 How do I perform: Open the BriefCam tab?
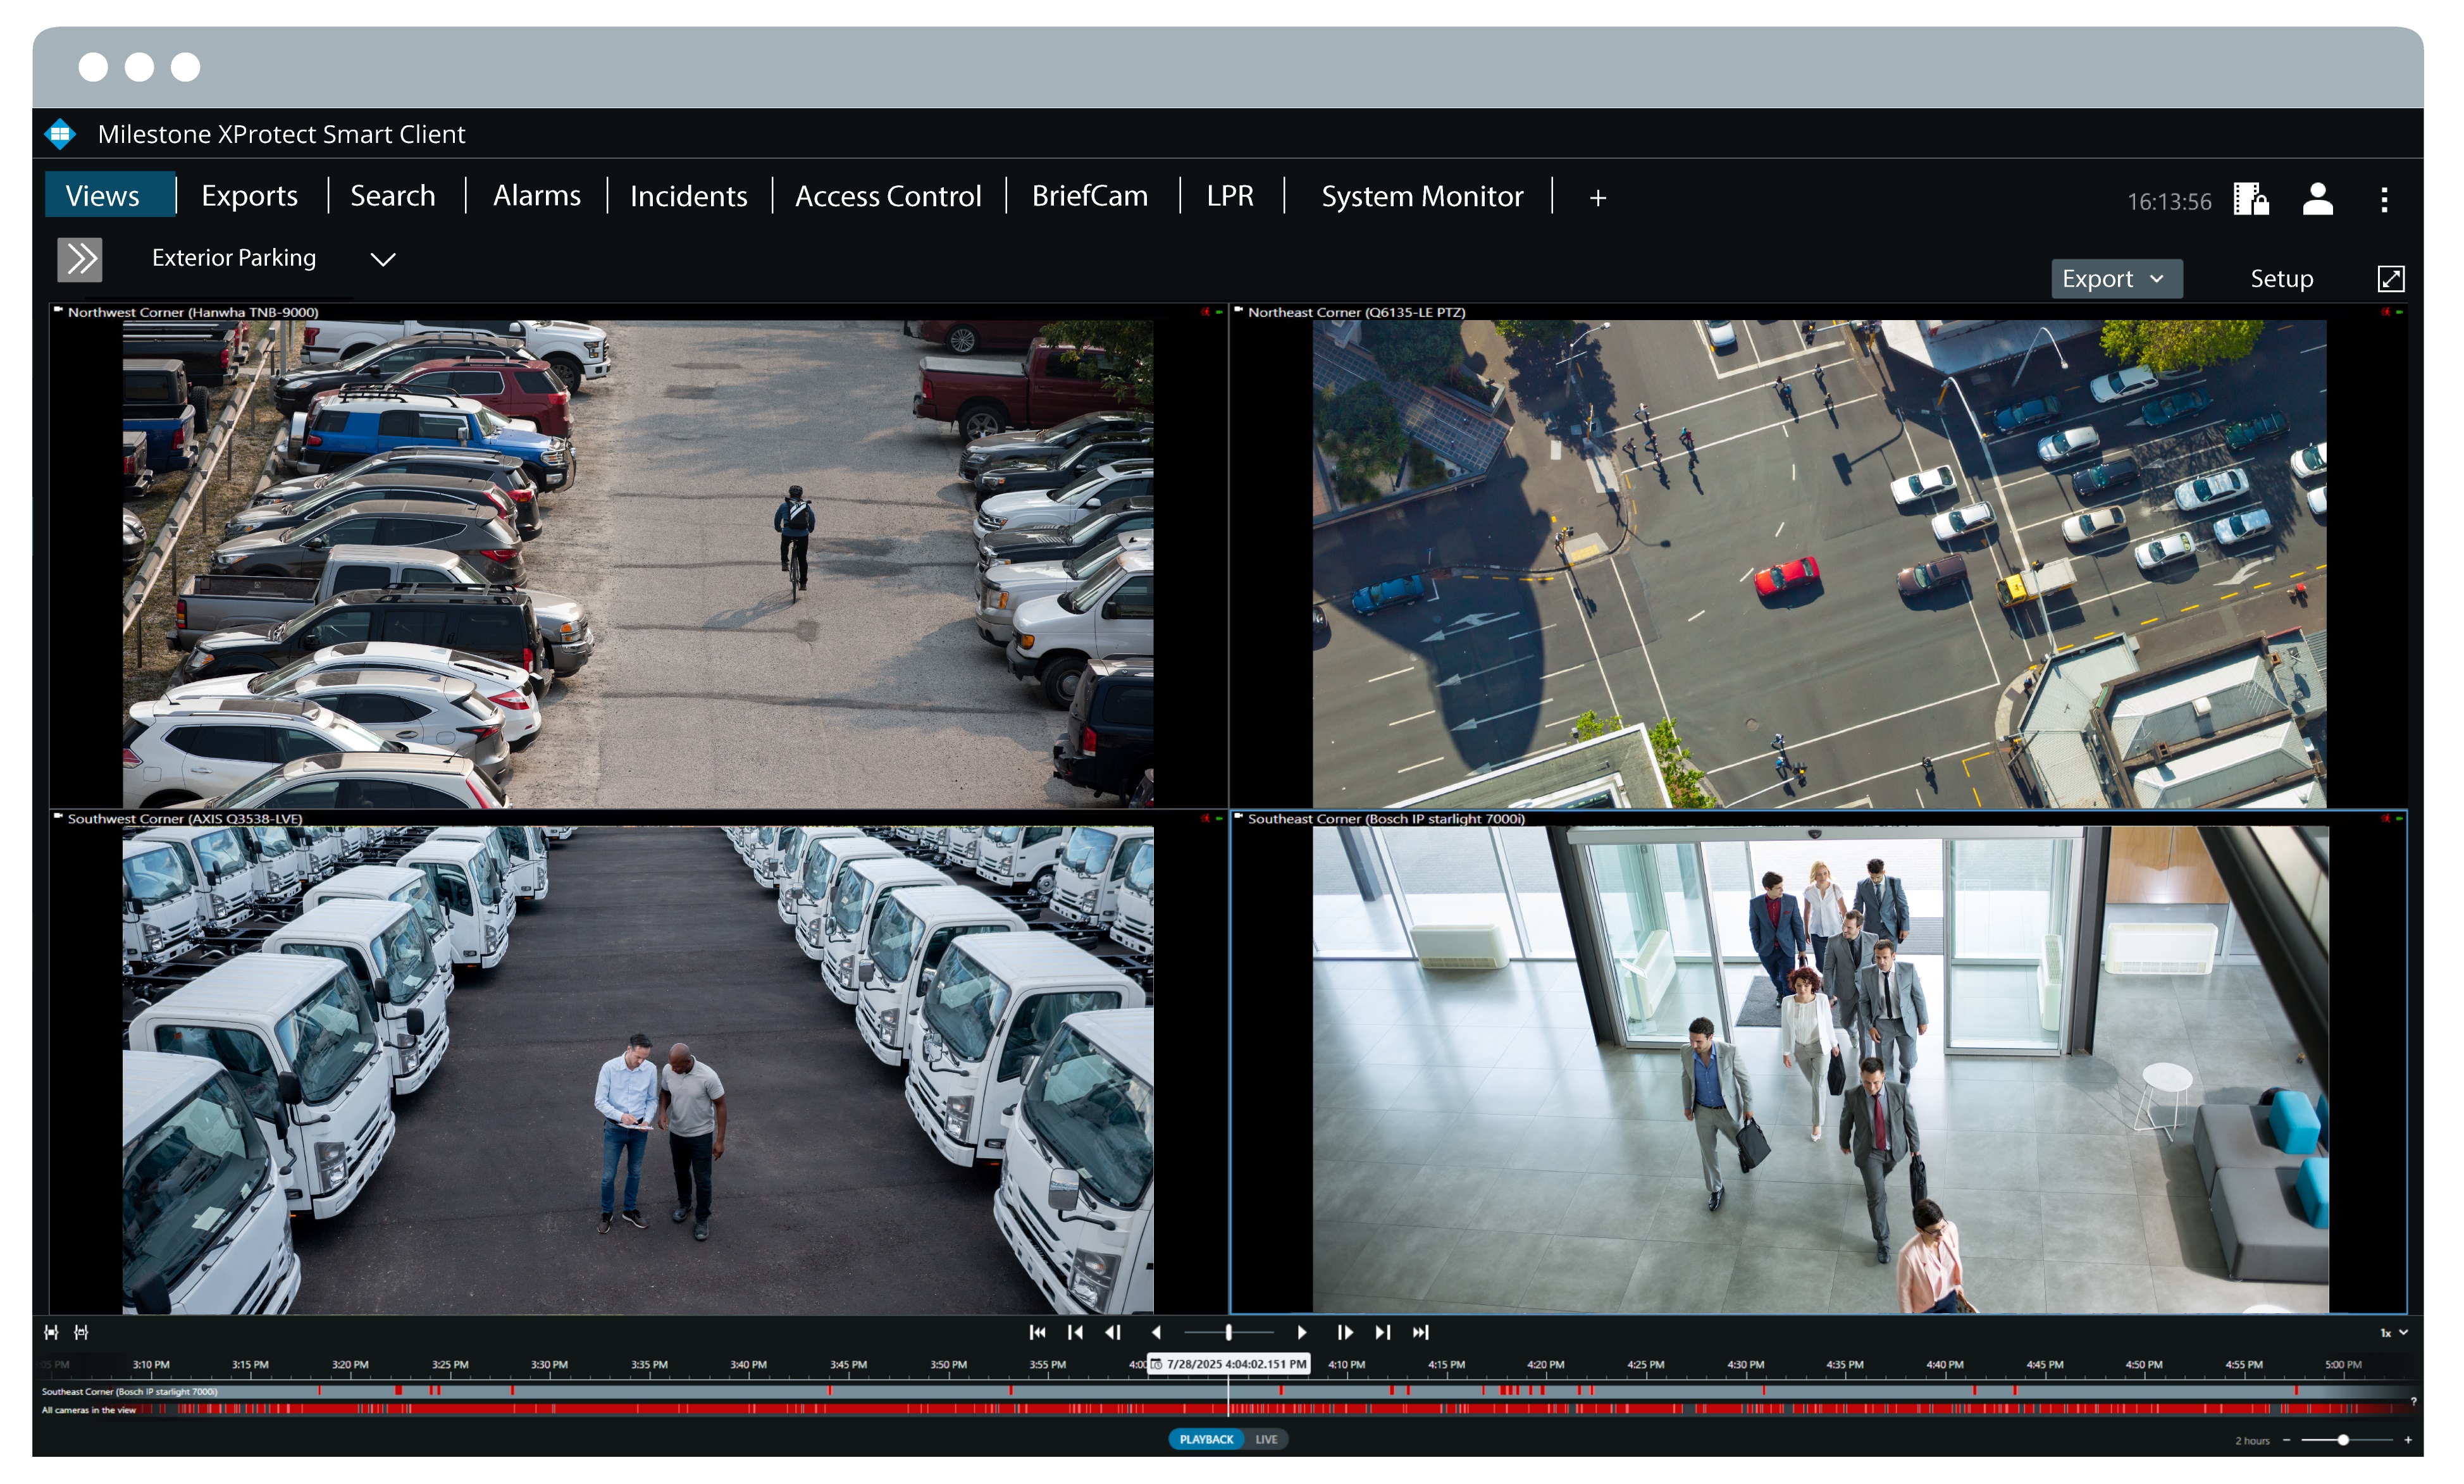(x=1090, y=196)
